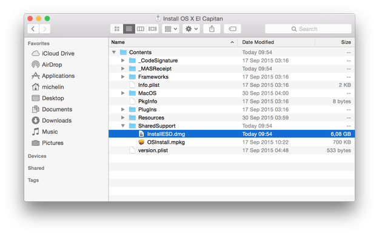Go forward with the right arrow button
The image size is (379, 236).
45,29
